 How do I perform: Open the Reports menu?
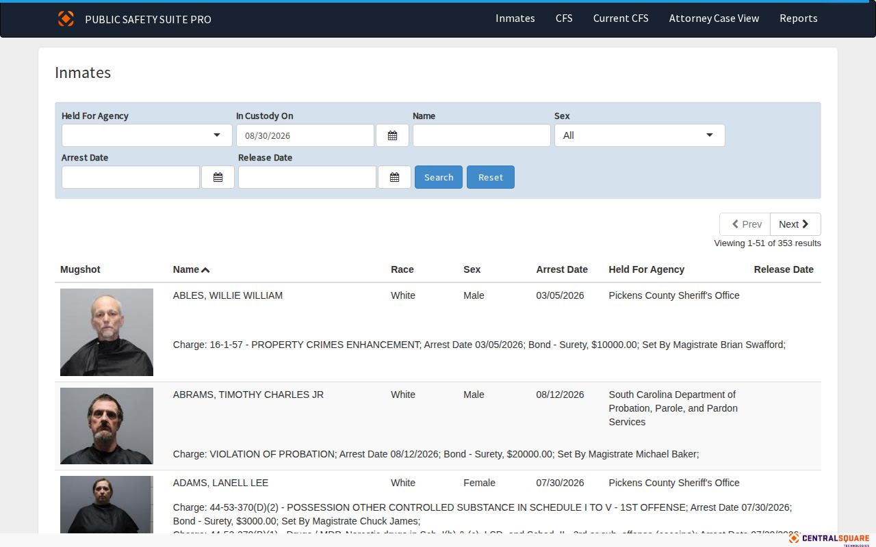[x=799, y=18]
